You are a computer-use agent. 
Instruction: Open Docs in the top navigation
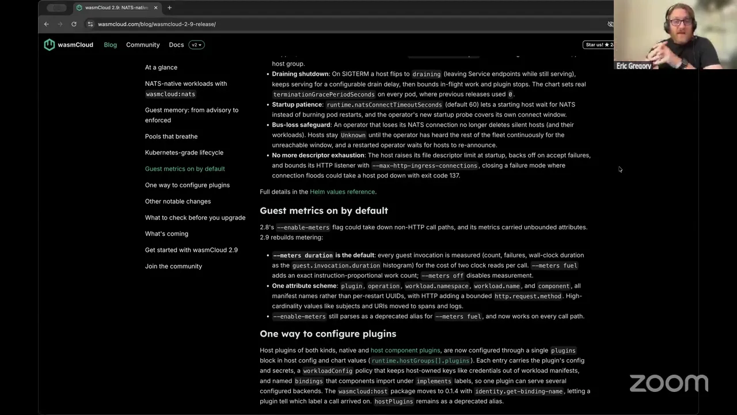tap(176, 45)
